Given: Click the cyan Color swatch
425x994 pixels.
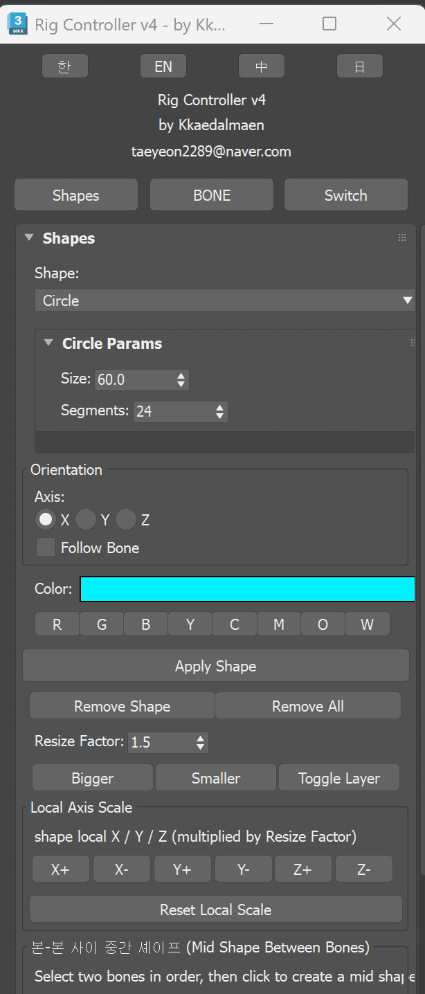Looking at the screenshot, I should click(248, 589).
